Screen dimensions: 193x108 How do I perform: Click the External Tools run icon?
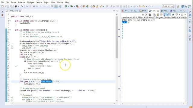[77, 6]
